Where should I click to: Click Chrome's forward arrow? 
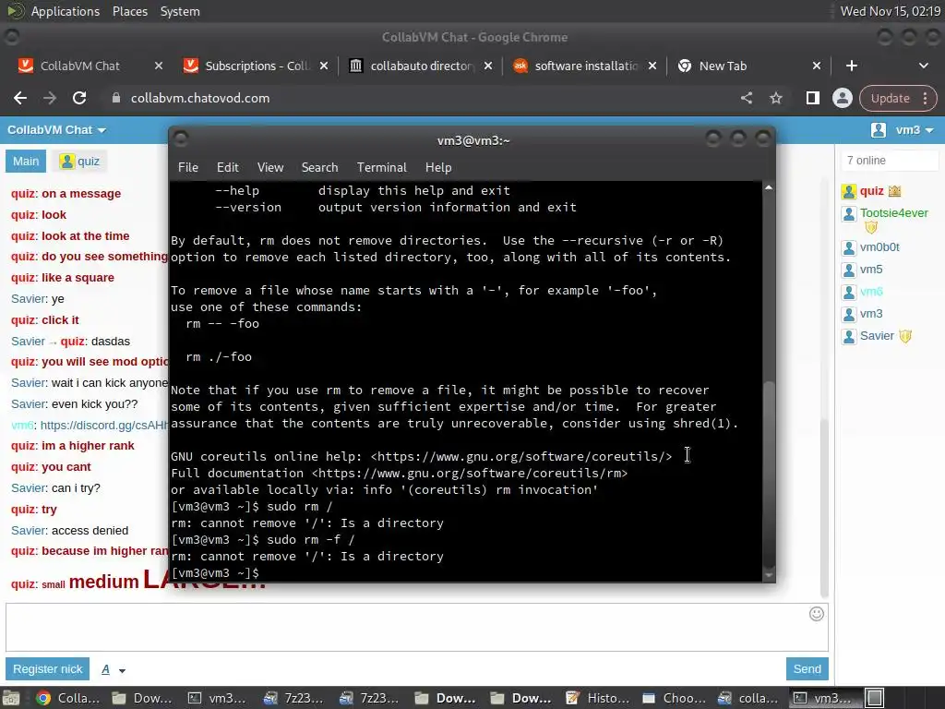pyautogui.click(x=50, y=98)
